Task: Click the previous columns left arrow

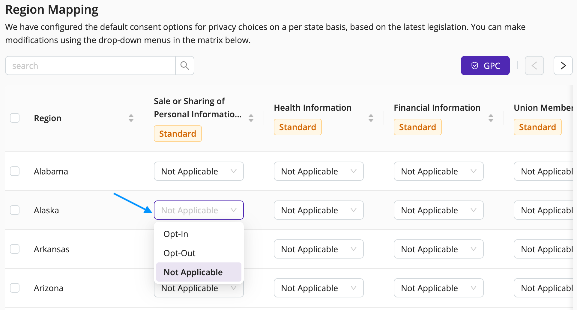Action: [534, 66]
